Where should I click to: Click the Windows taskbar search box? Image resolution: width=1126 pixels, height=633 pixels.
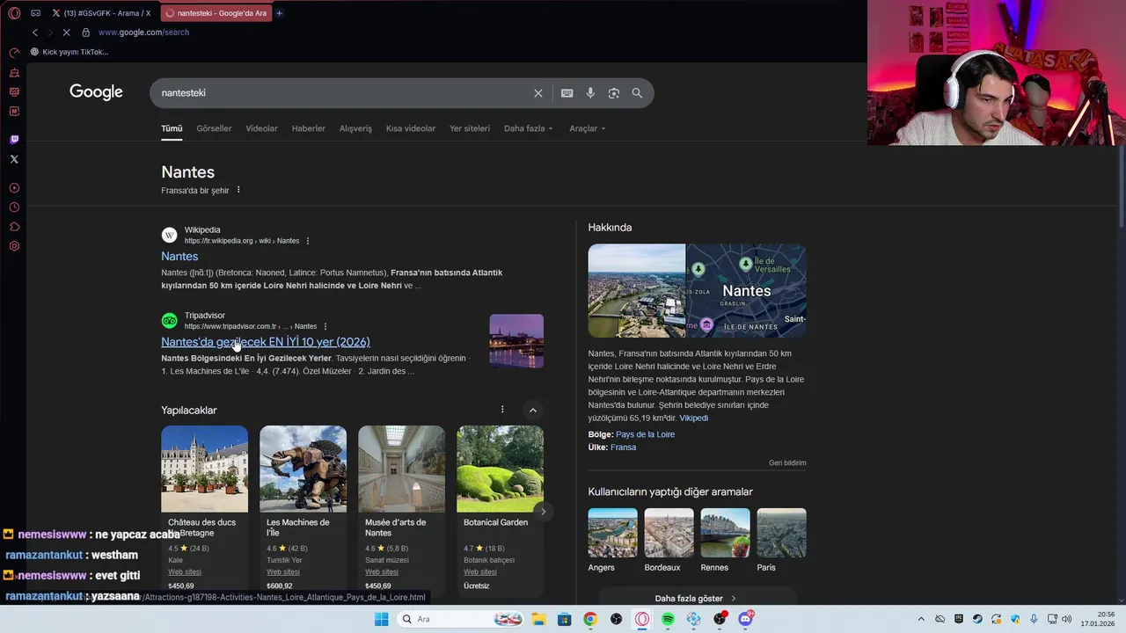coord(460,619)
